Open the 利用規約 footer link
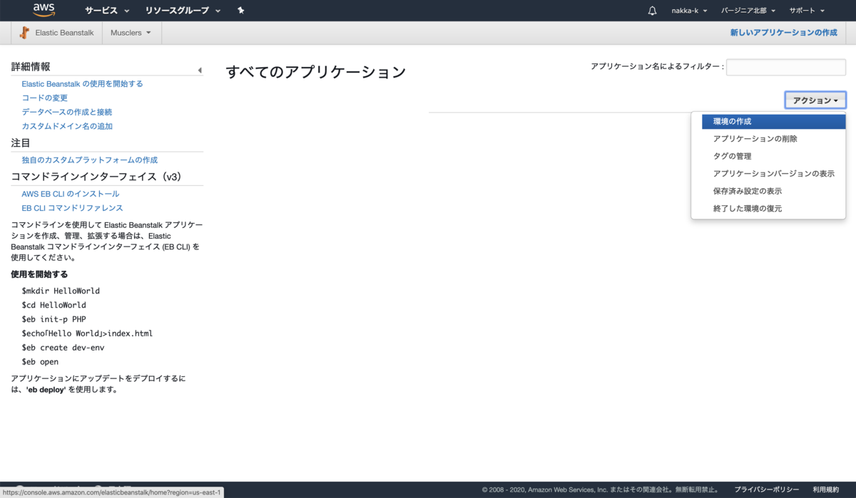 [825, 489]
